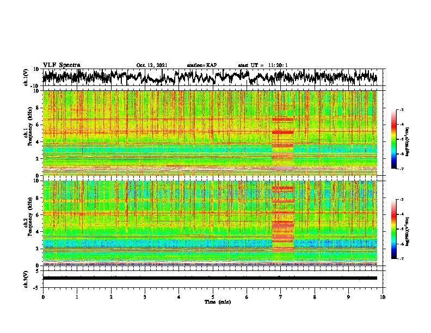Image resolution: width=431 pixels, height=333 pixels.
Task: Click time axis tick label "9"
Action: click(x=348, y=297)
